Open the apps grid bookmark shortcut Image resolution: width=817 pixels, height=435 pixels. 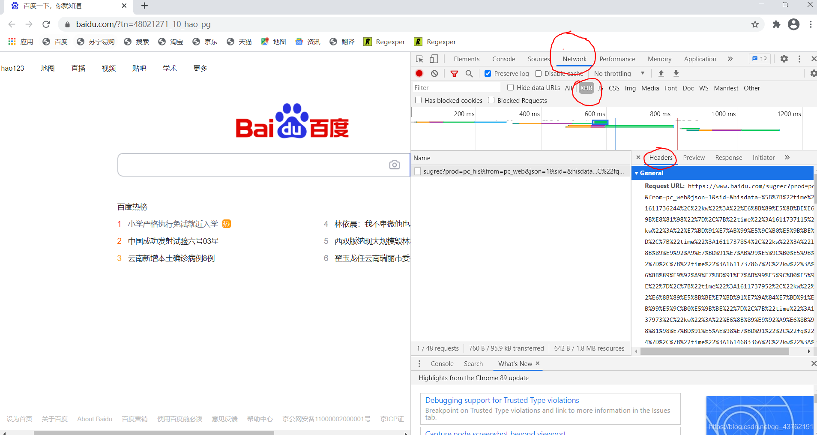tap(21, 42)
